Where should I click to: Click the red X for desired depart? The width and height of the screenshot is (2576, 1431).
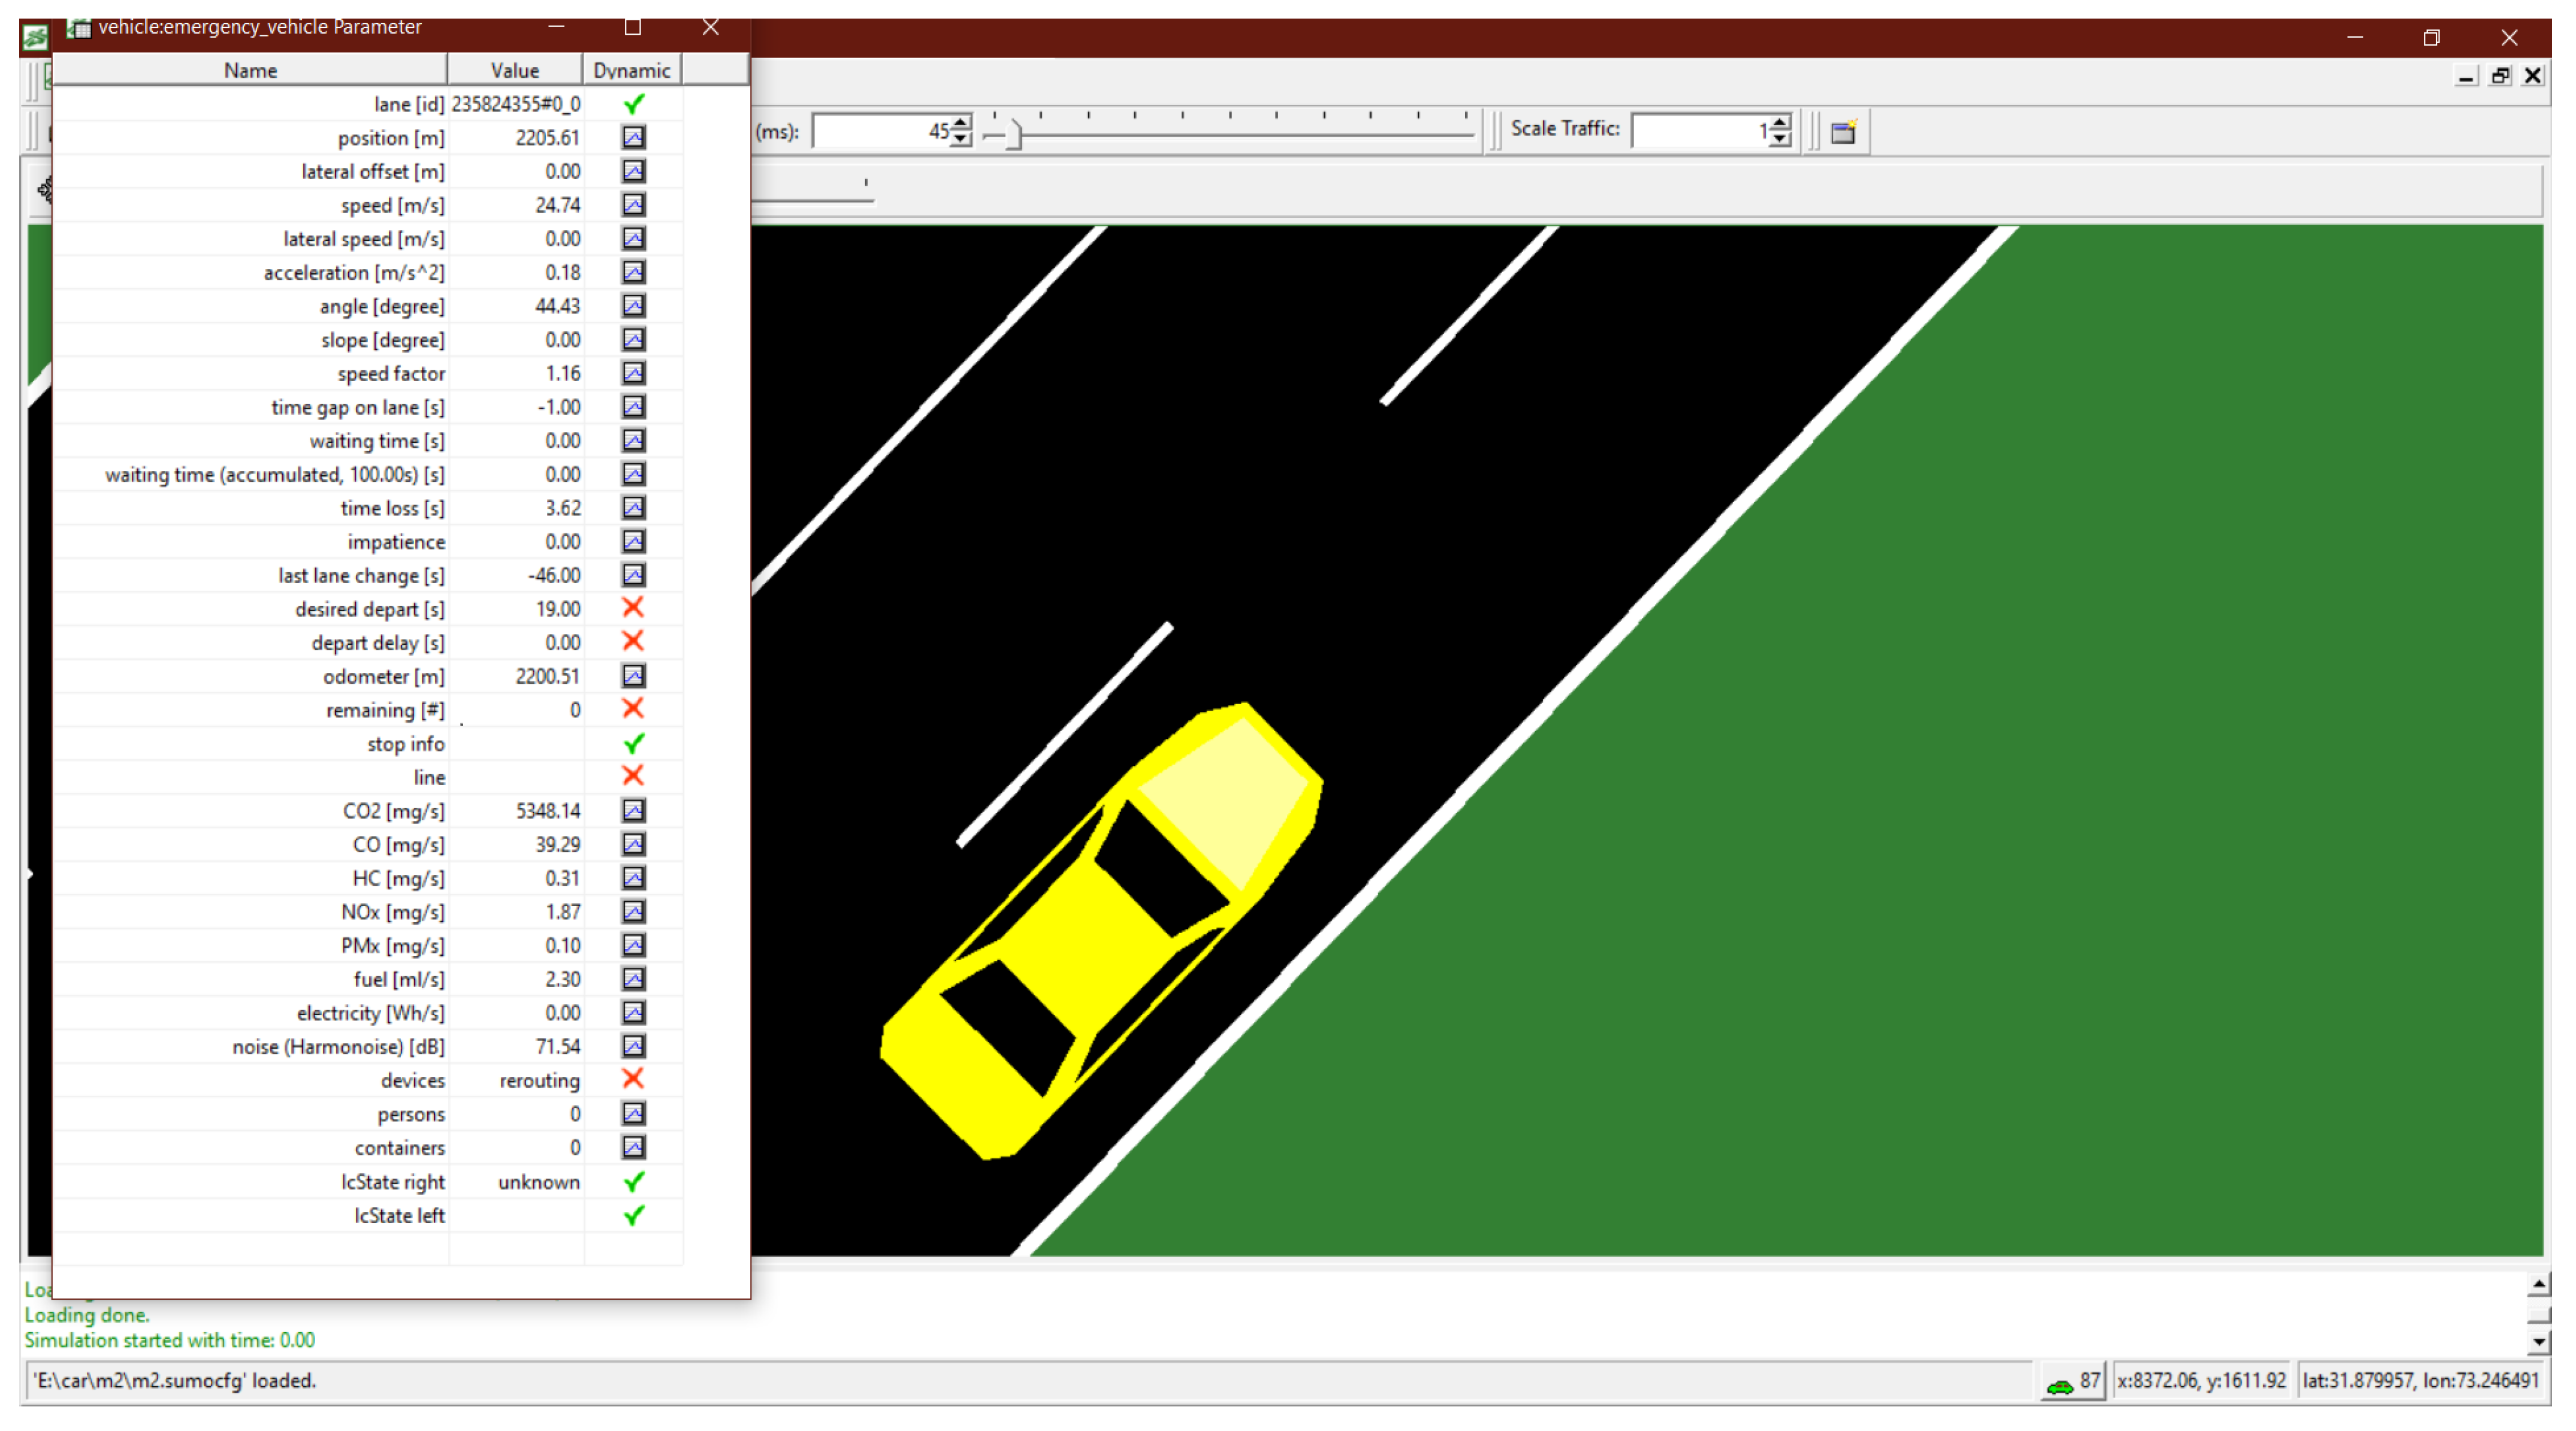tap(633, 608)
